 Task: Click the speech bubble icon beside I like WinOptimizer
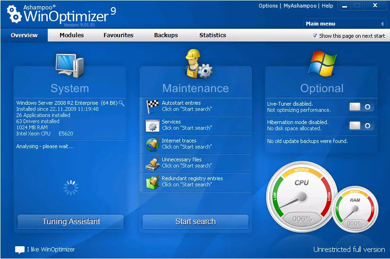[20, 250]
